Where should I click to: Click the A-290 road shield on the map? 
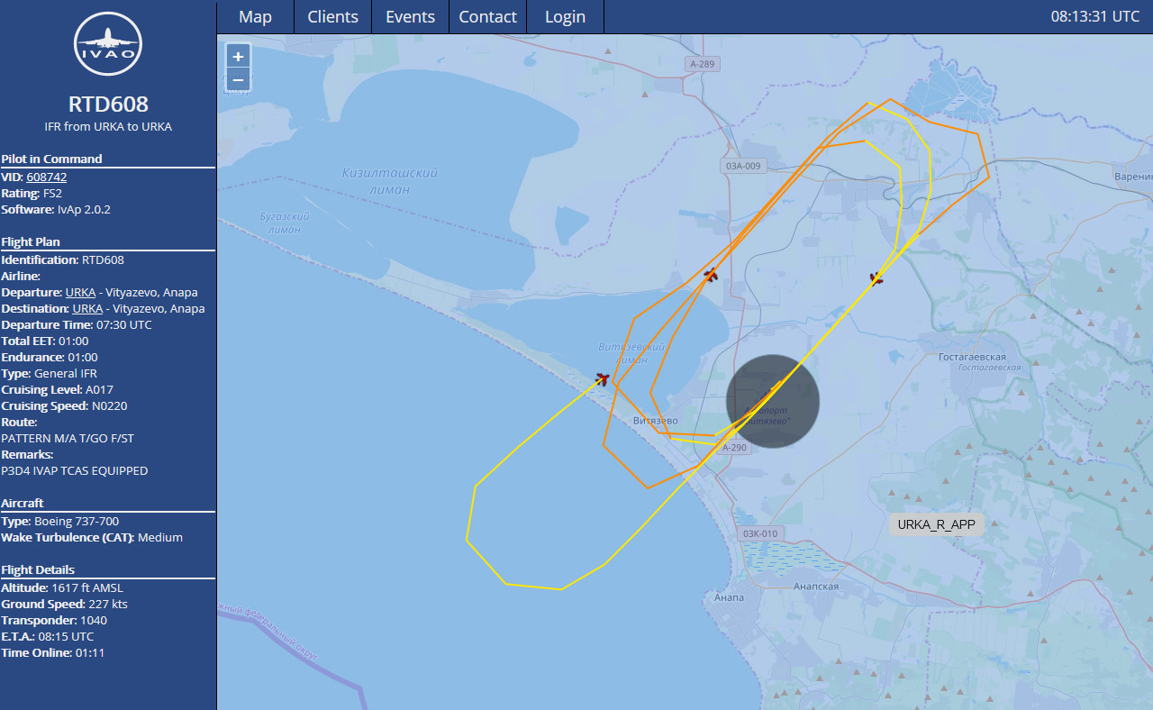coord(734,448)
